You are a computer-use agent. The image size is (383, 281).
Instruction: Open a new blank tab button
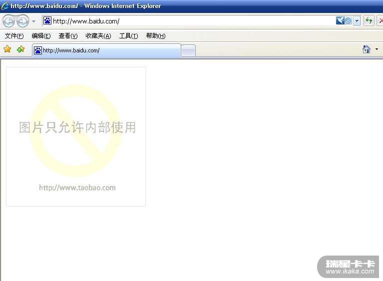(188, 51)
